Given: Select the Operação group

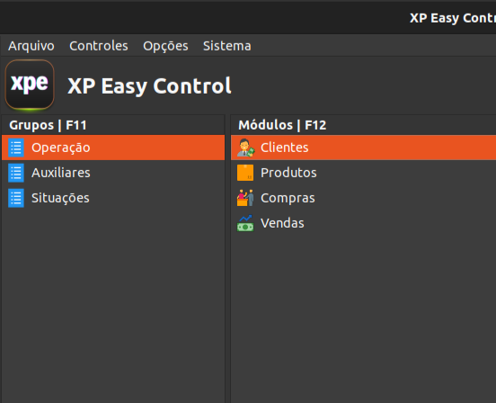Looking at the screenshot, I should (113, 148).
